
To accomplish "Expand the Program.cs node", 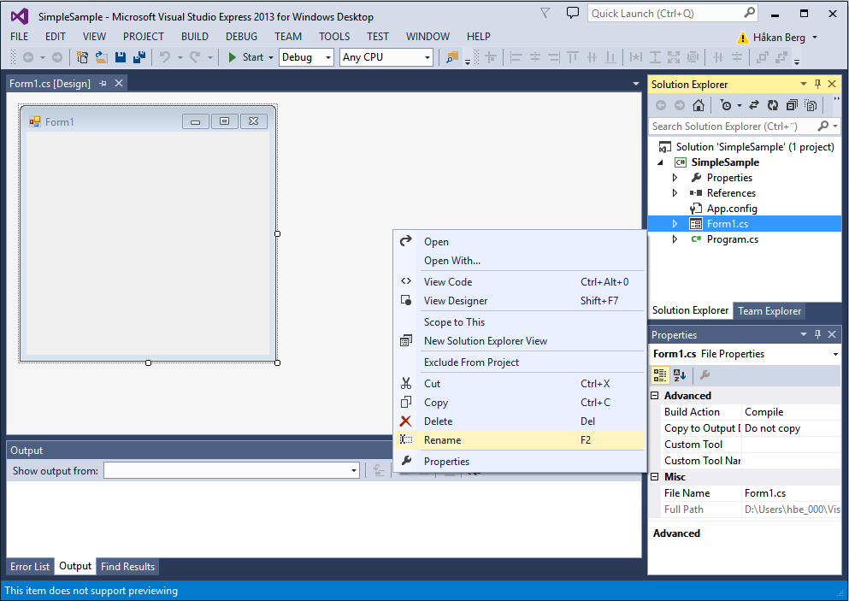I will coord(675,239).
